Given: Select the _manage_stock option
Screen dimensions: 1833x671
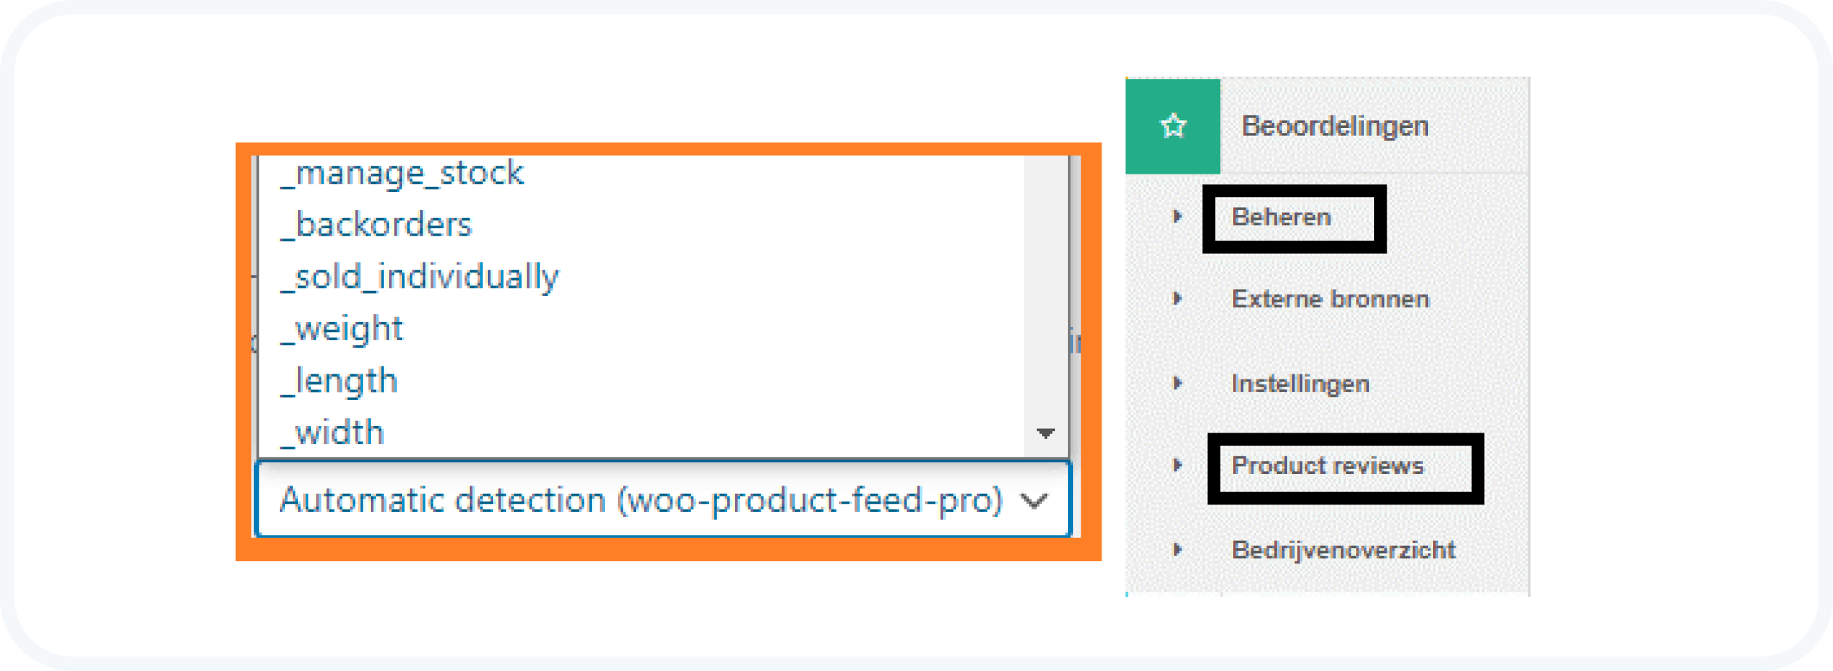Looking at the screenshot, I should point(402,173).
